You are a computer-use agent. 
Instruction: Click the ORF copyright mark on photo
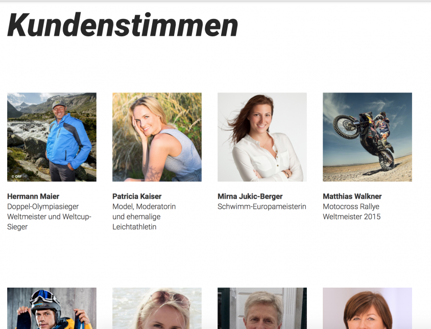(x=16, y=177)
